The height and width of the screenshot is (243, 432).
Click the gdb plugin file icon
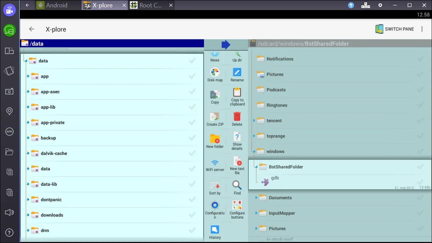pos(265,182)
